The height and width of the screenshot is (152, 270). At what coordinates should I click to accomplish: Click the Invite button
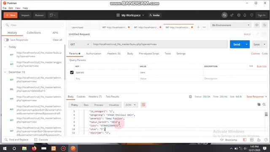[x=154, y=15]
